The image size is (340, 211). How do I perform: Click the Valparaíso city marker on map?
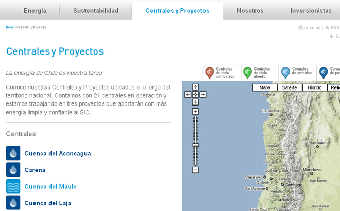[265, 177]
